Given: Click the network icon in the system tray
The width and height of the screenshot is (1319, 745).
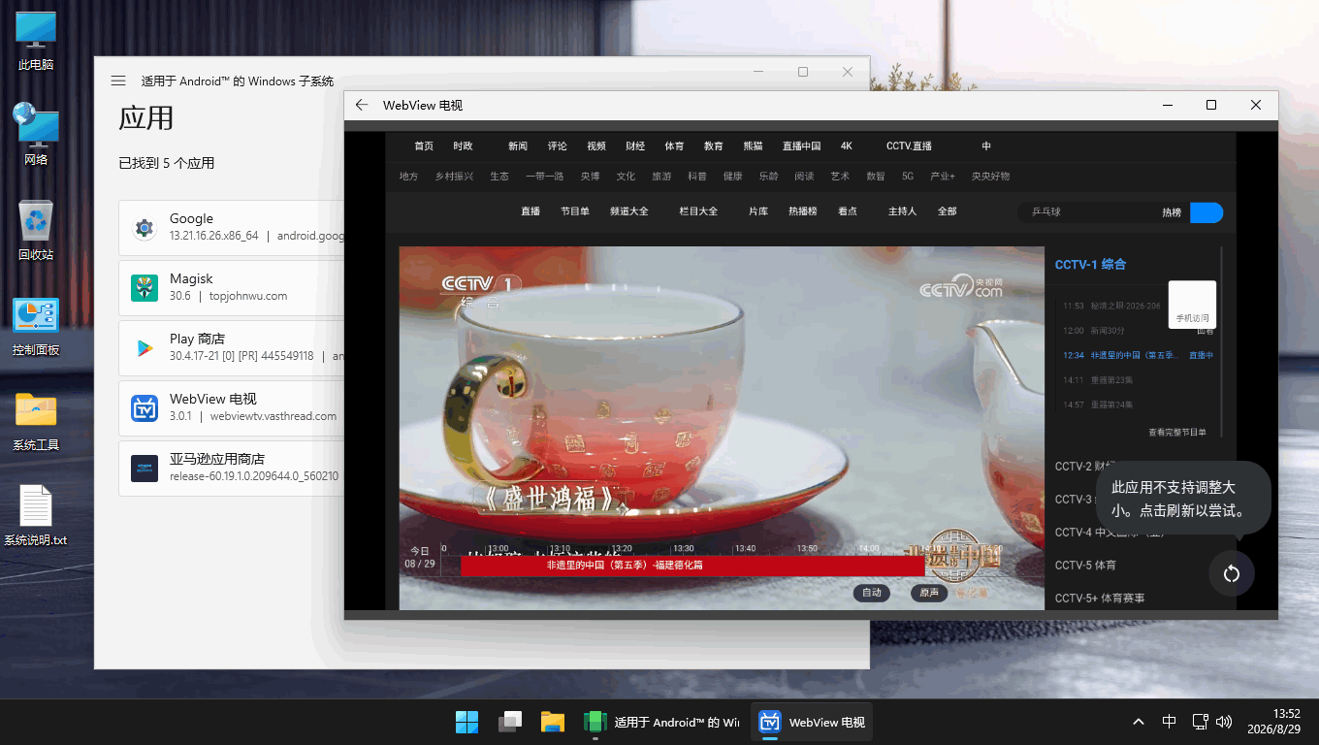Looking at the screenshot, I should (1200, 722).
